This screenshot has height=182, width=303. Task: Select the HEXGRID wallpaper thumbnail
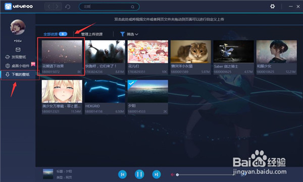pos(105,92)
